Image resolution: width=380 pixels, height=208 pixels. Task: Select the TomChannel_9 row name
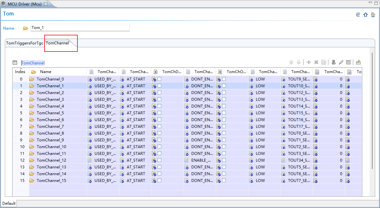[50, 140]
